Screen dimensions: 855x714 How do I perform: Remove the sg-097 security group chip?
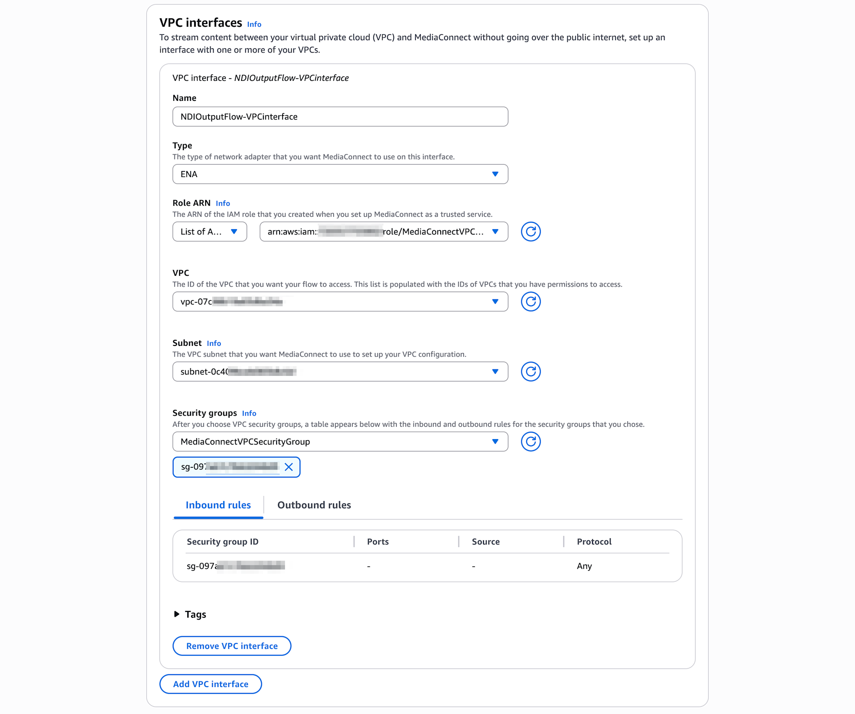[289, 467]
